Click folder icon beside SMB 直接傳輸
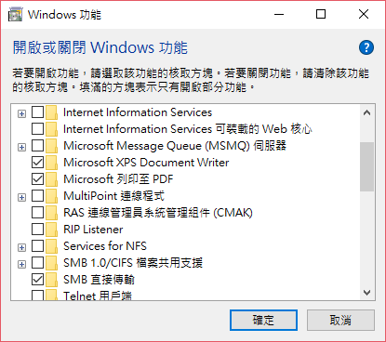 tap(51, 280)
